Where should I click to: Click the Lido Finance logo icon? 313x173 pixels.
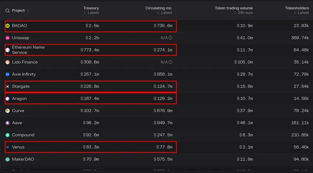click(x=7, y=62)
